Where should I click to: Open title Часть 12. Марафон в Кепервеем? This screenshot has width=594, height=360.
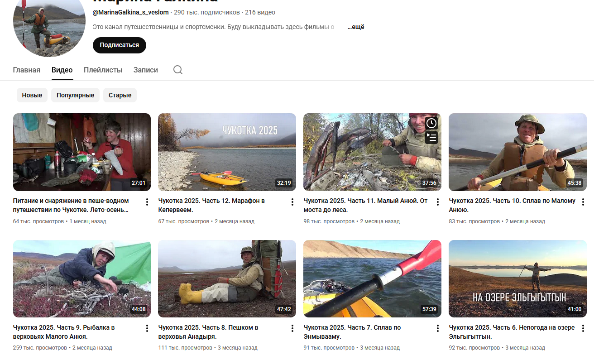point(212,205)
